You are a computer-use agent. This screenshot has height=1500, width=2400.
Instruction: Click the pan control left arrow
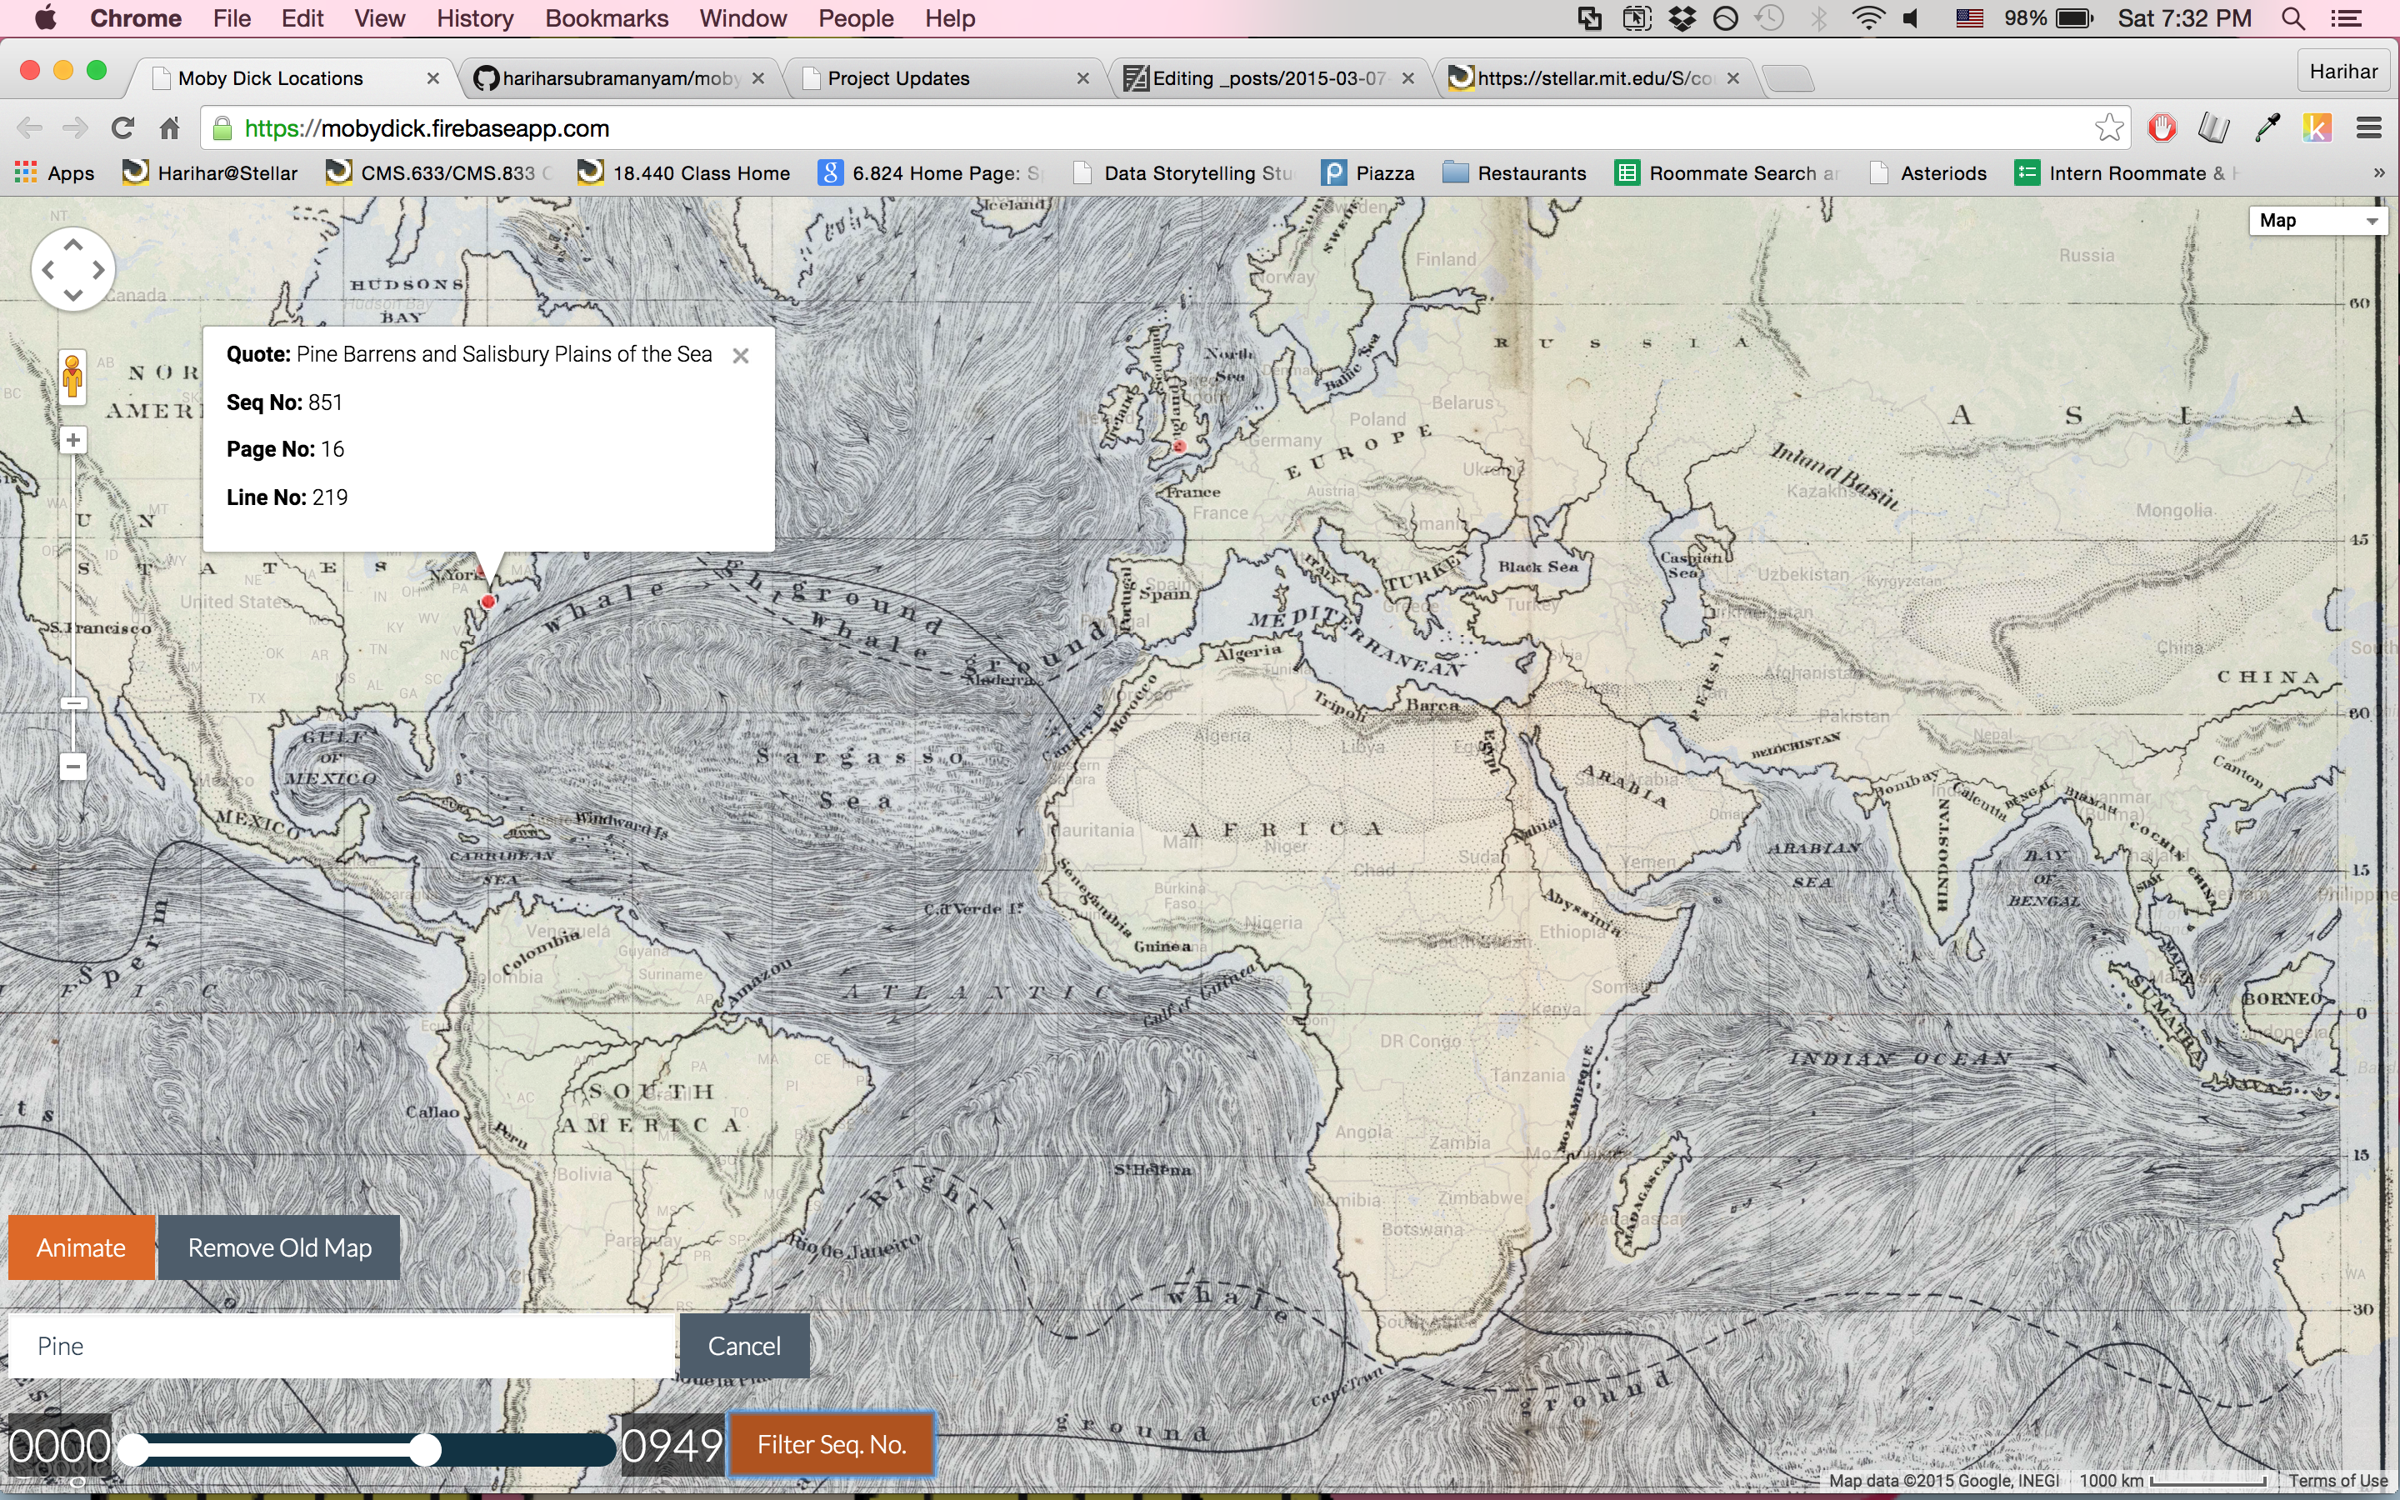pos(47,270)
